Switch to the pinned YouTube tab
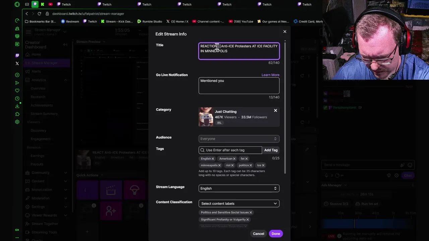Screen dimensions: 429x241 (51, 4)
